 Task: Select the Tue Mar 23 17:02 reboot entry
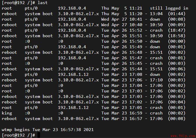tap(93, 102)
